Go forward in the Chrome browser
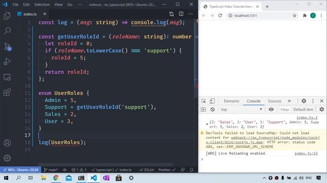This screenshot has width=327, height=183. pos(212,16)
